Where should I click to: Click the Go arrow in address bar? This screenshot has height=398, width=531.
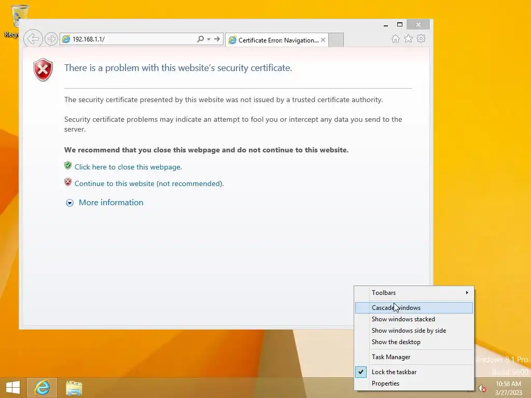coord(217,39)
